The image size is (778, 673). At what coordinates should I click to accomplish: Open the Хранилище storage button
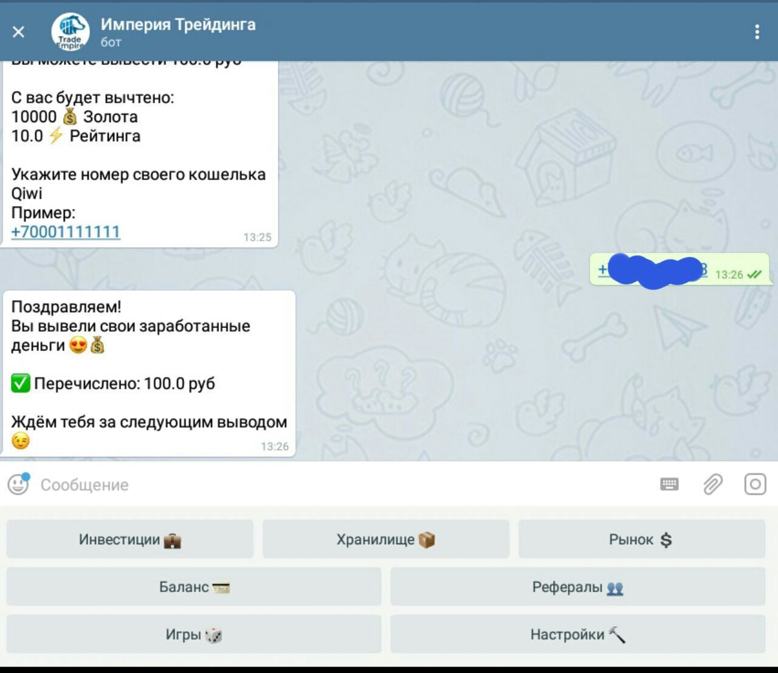(386, 539)
